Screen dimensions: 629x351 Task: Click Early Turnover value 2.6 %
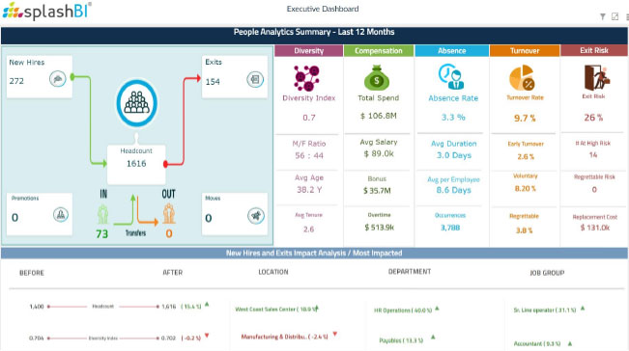point(526,157)
